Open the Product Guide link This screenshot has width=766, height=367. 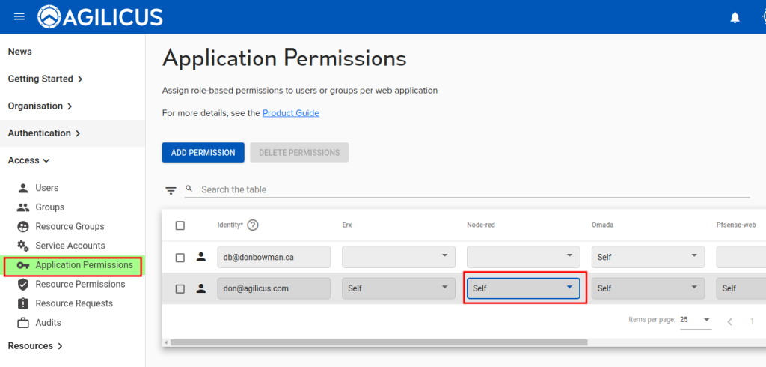(x=290, y=113)
